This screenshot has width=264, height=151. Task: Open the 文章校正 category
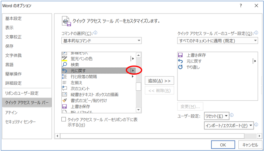(14, 37)
